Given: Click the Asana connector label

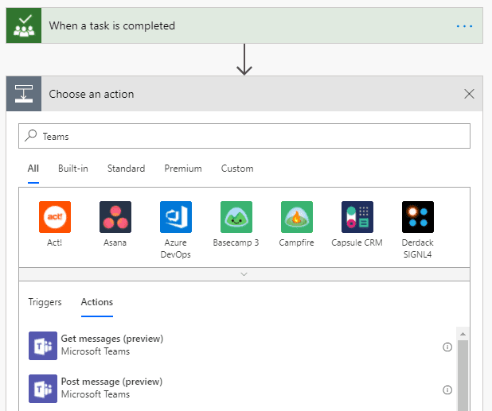Looking at the screenshot, I should [x=115, y=242].
